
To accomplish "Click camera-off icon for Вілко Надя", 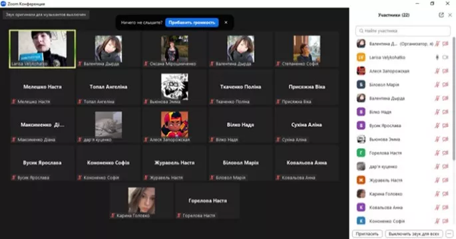I will (445, 112).
